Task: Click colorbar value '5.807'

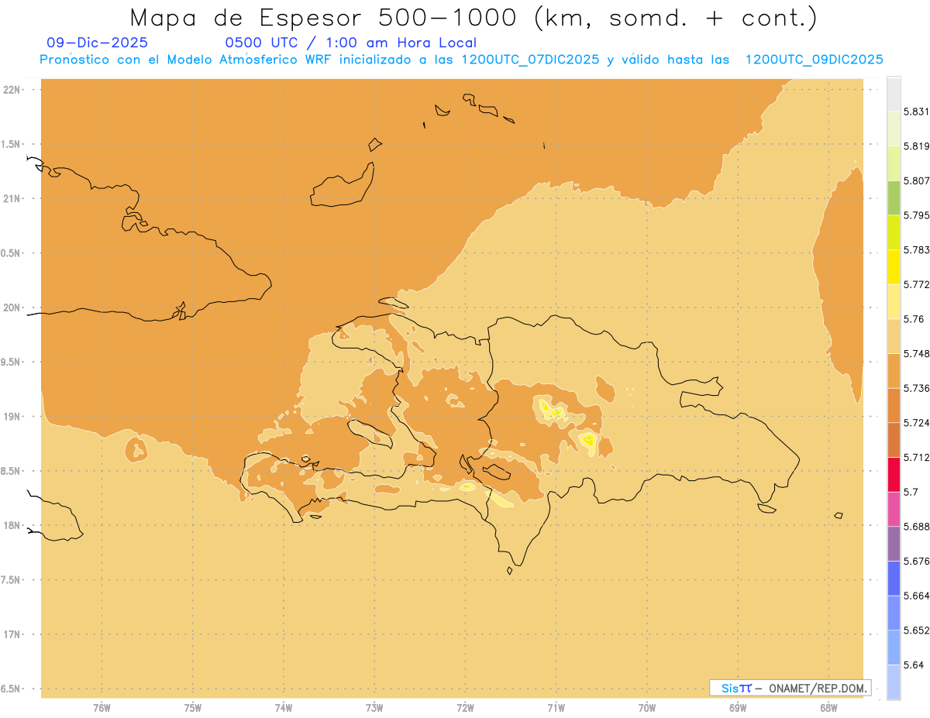Action: tap(916, 181)
